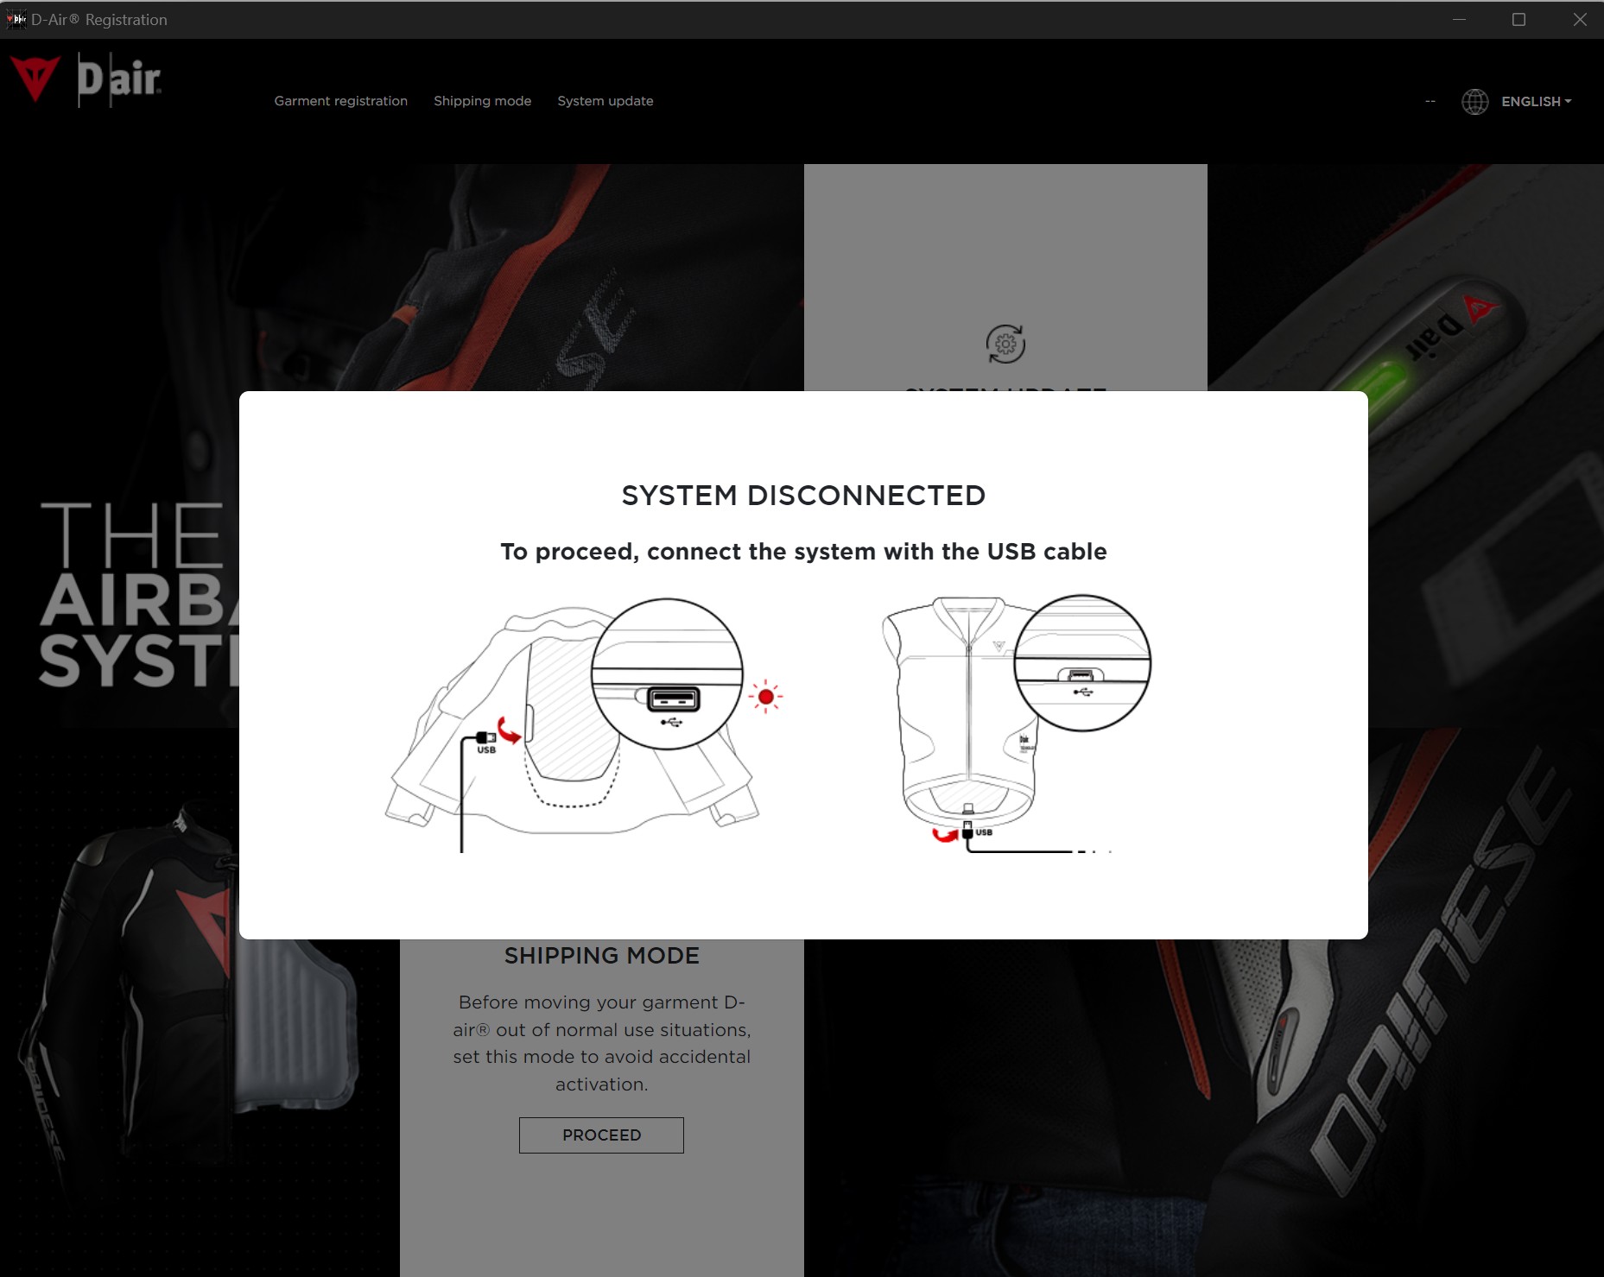Click the vest USB connection illustration
This screenshot has height=1277, width=1604.
coord(1017,724)
